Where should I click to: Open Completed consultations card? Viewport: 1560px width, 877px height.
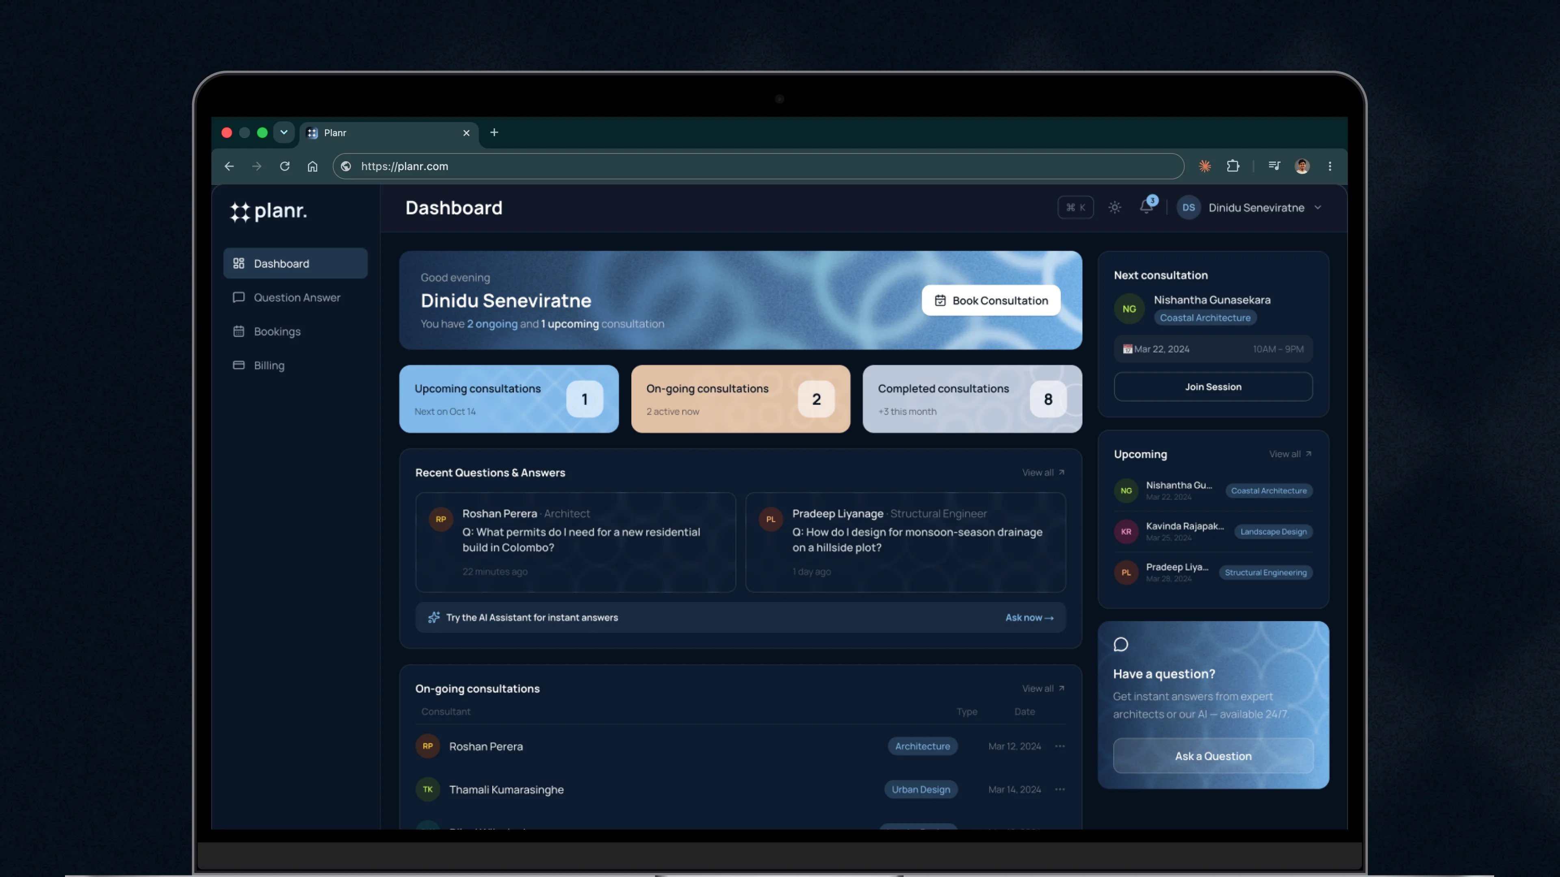[972, 399]
